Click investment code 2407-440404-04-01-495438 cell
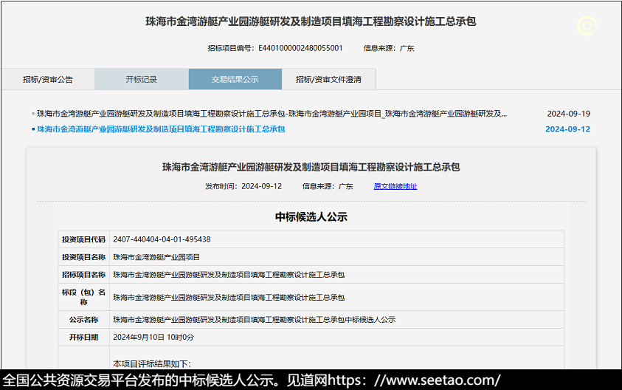The width and height of the screenshot is (622, 390). click(162, 239)
